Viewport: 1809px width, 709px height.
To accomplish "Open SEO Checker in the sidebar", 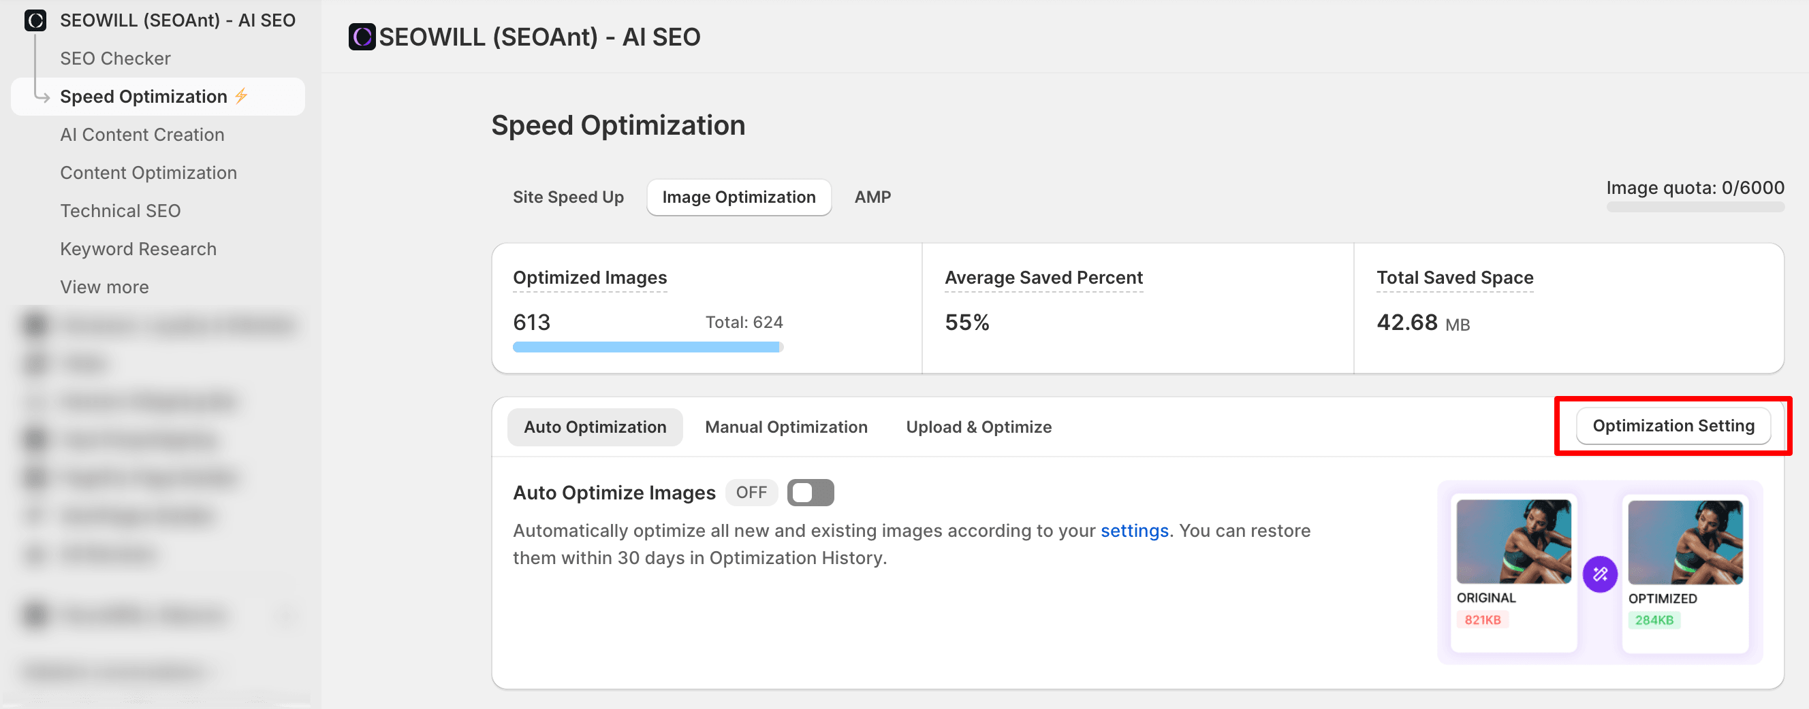I will click(x=115, y=59).
